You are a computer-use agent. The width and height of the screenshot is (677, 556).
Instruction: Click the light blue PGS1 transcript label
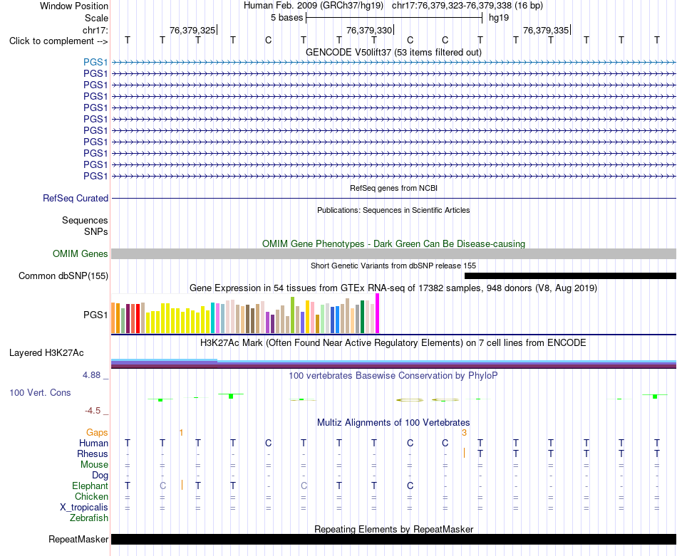click(95, 62)
